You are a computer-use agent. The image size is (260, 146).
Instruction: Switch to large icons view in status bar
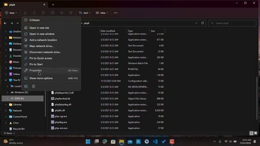click(256, 133)
